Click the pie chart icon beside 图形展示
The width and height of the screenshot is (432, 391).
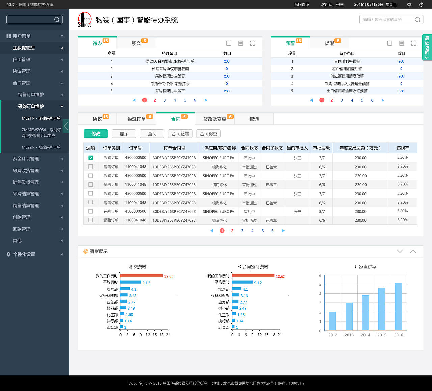pyautogui.click(x=85, y=251)
